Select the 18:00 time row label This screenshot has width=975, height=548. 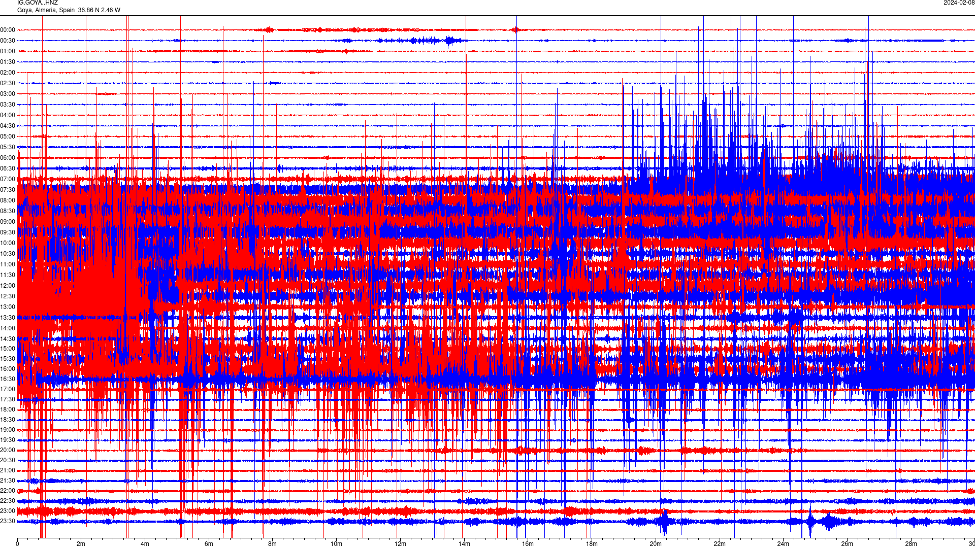(8, 409)
